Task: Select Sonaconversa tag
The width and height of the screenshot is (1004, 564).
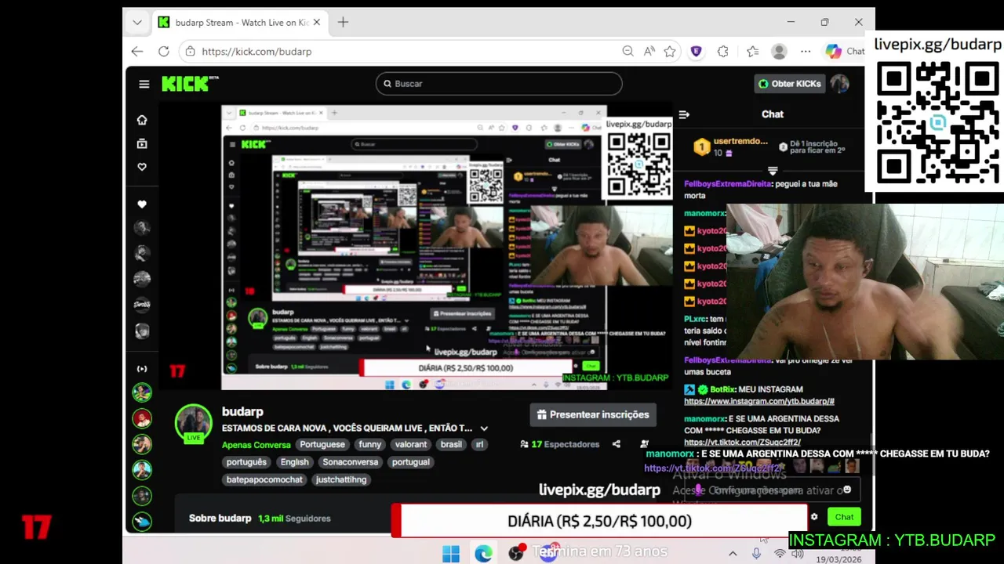Action: point(351,462)
